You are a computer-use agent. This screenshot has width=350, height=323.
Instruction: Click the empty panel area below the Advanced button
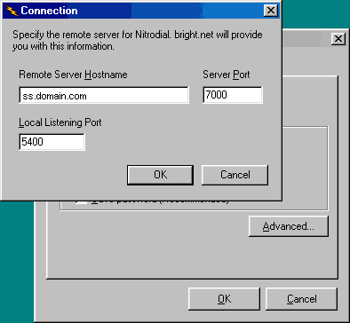coord(193,257)
